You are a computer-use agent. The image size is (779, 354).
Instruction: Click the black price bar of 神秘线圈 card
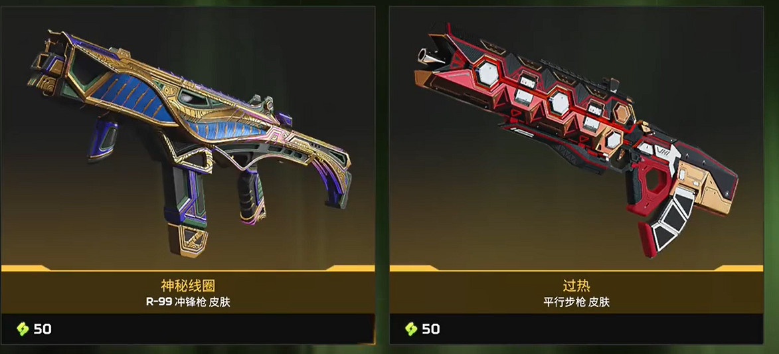click(x=188, y=329)
